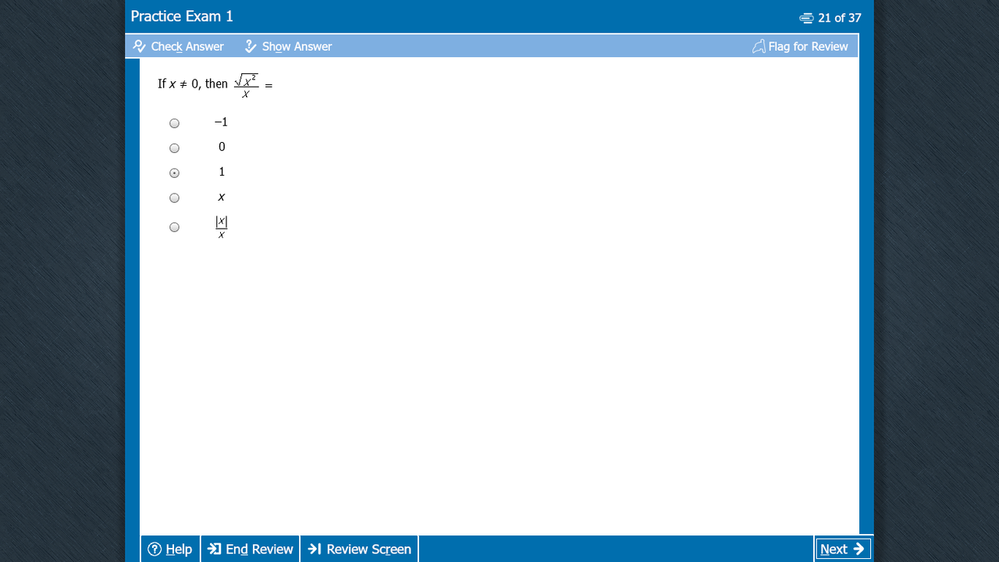999x562 pixels.
Task: Click the Show Answer question-mark icon
Action: point(251,46)
